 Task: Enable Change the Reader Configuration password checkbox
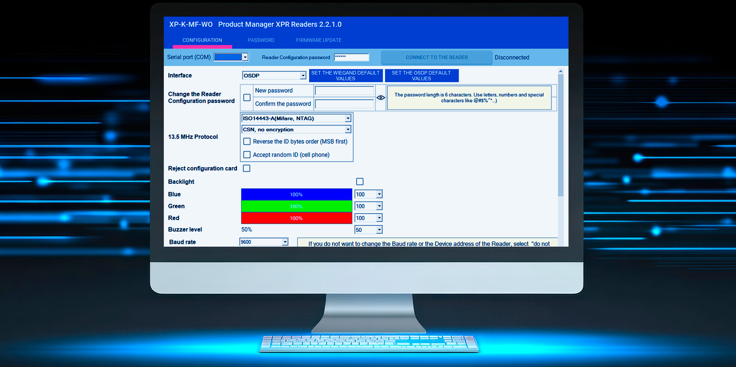[x=247, y=97]
